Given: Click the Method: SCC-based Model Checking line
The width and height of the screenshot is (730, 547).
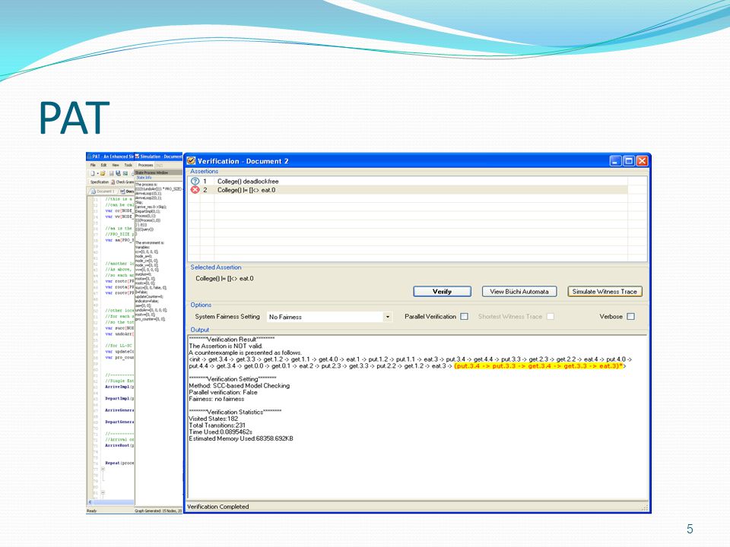Looking at the screenshot, I should click(240, 386).
